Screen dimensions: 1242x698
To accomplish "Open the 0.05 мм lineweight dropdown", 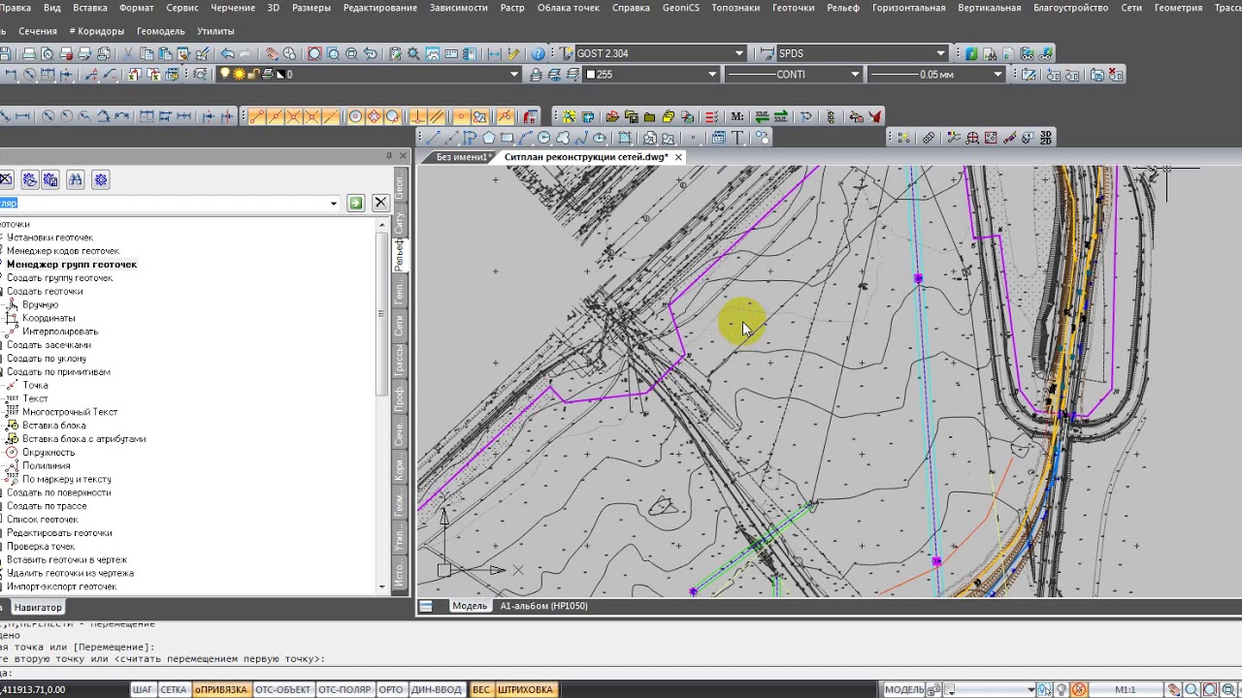I will (x=997, y=74).
